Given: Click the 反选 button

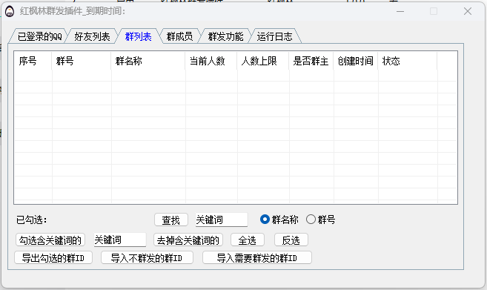Looking at the screenshot, I should (291, 240).
